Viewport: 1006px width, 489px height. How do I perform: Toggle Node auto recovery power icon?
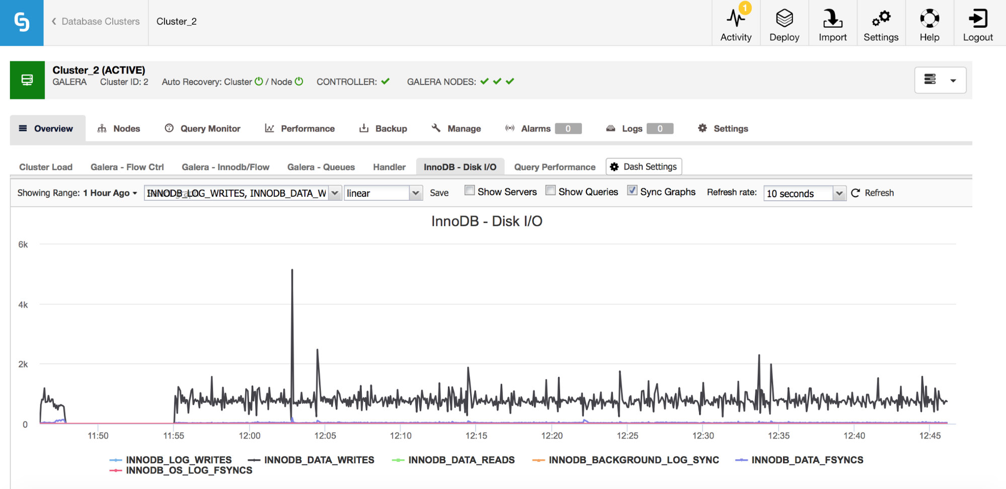(x=299, y=81)
